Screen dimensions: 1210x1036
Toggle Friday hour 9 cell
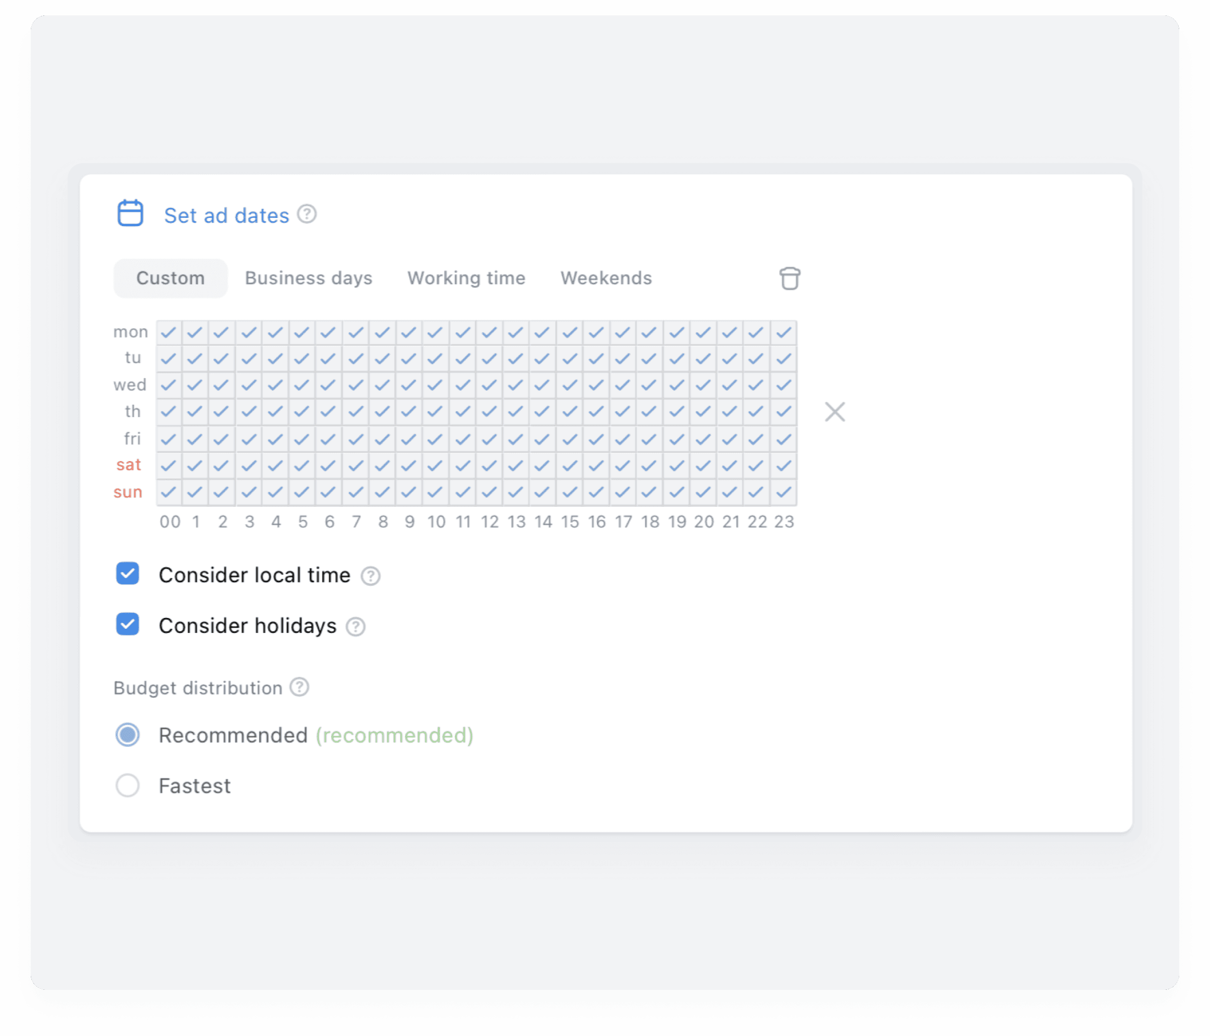(409, 439)
